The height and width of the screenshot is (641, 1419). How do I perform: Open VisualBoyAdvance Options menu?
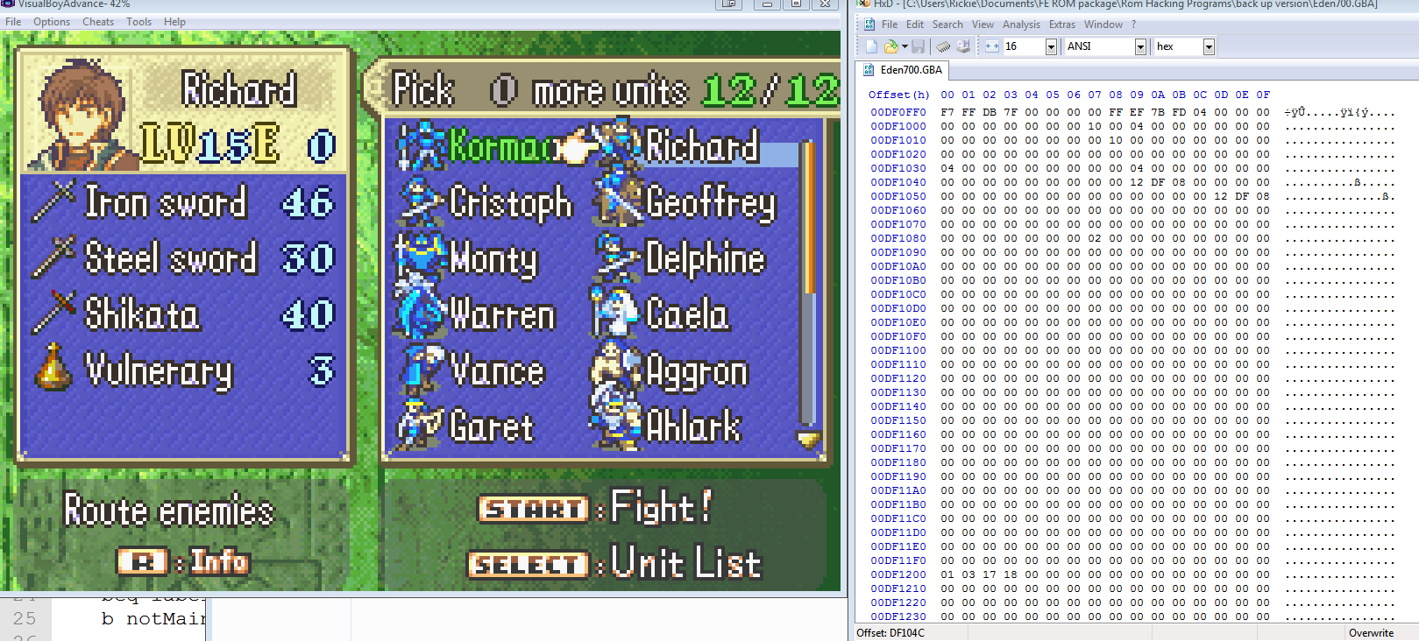point(52,22)
